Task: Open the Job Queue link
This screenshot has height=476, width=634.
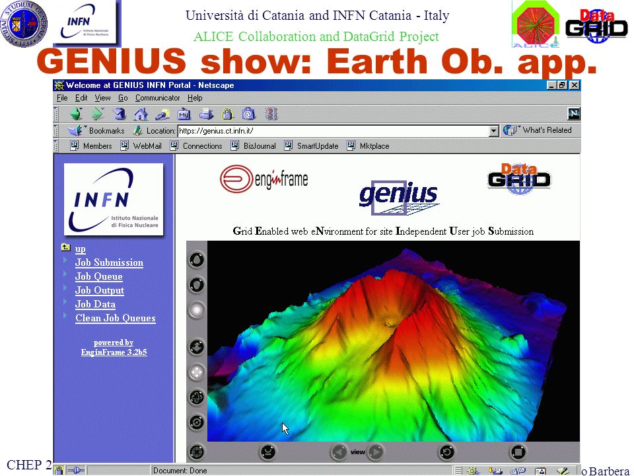Action: click(98, 276)
